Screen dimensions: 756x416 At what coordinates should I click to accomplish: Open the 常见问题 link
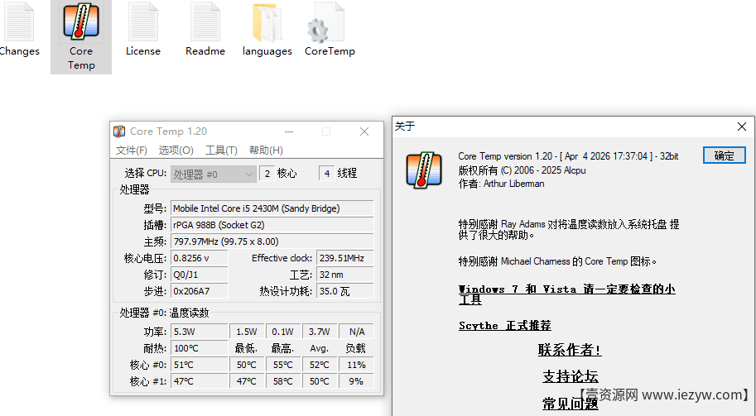pyautogui.click(x=571, y=404)
